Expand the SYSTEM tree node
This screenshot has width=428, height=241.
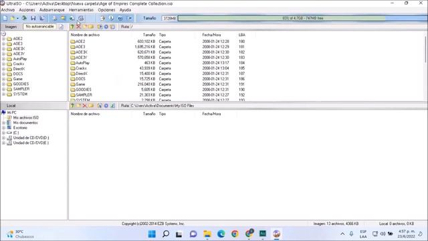point(3,94)
